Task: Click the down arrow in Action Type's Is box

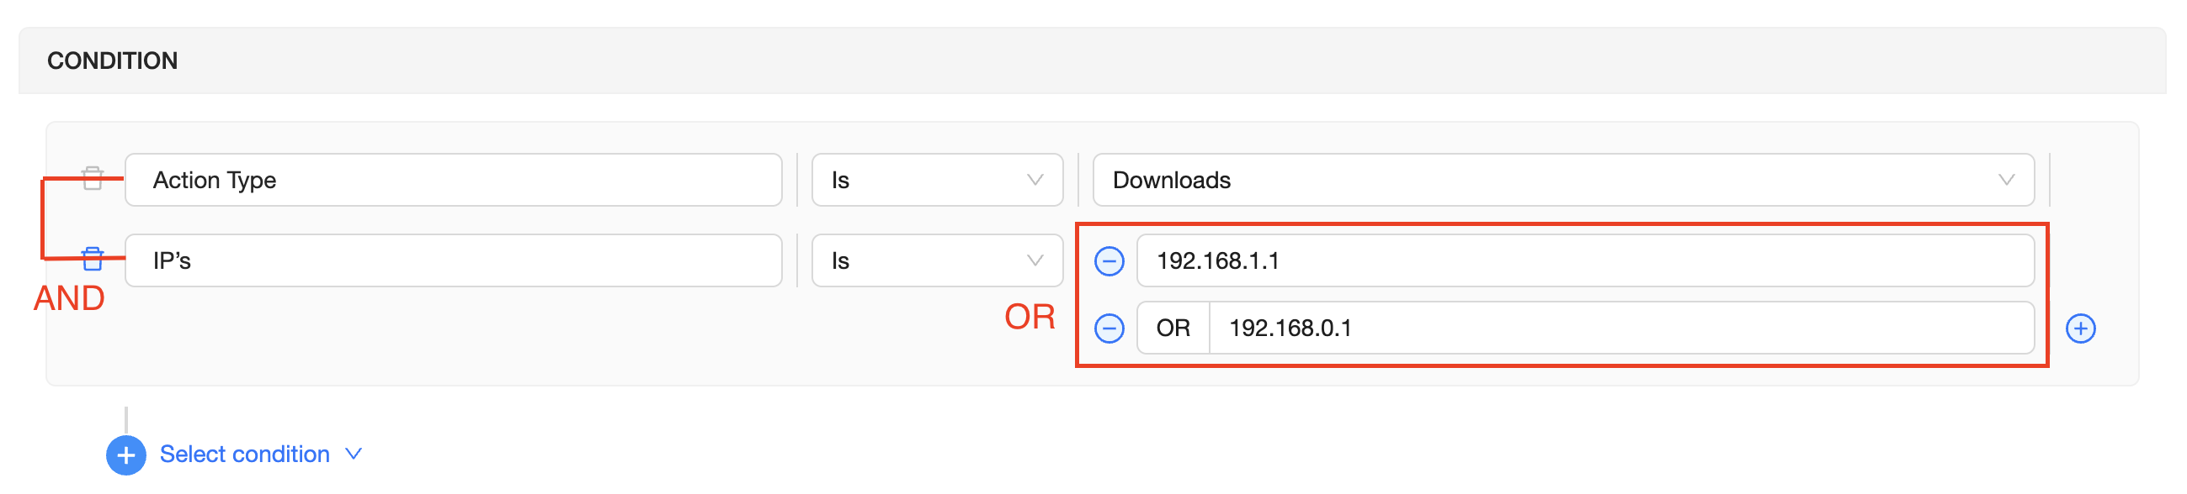Action: coord(1034,180)
